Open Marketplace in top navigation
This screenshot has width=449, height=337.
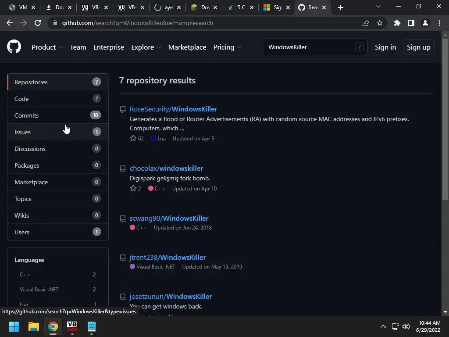coord(187,47)
